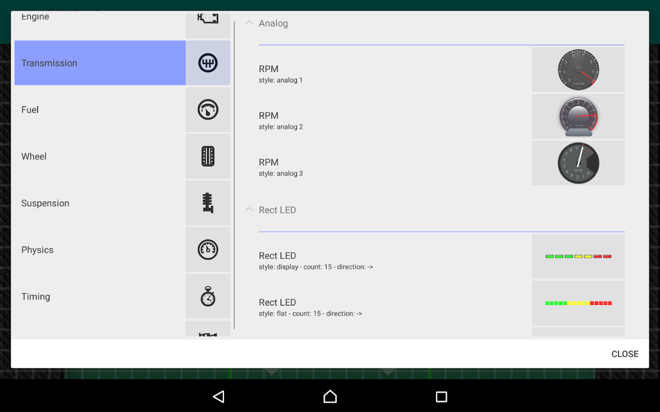Screen dimensions: 660x412
Task: Select the Transmission category
Action: click(x=100, y=63)
